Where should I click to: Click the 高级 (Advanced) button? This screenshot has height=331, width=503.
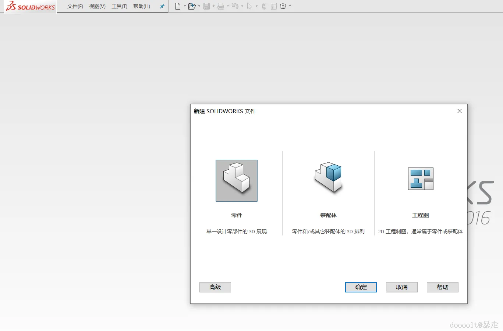pos(215,287)
